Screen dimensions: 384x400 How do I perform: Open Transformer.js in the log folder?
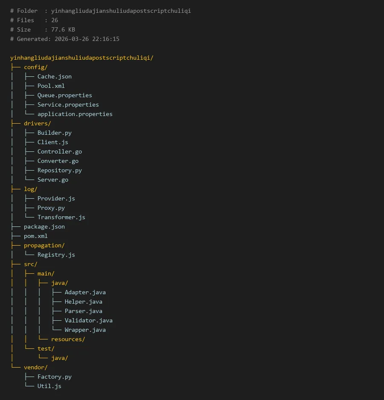61,217
